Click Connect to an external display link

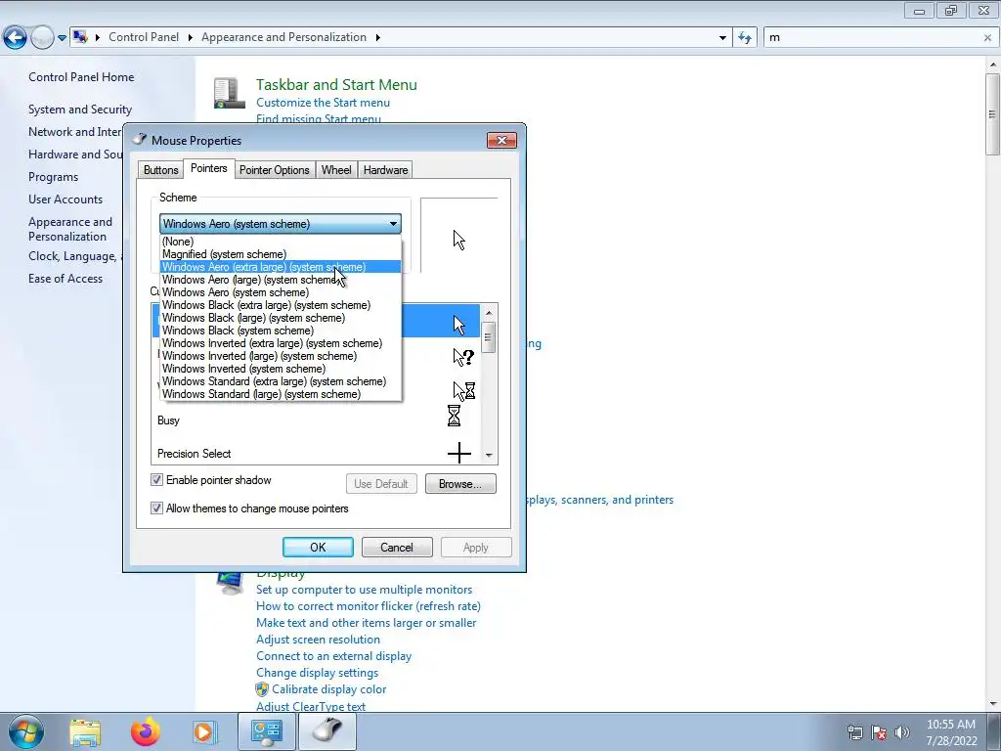(334, 656)
